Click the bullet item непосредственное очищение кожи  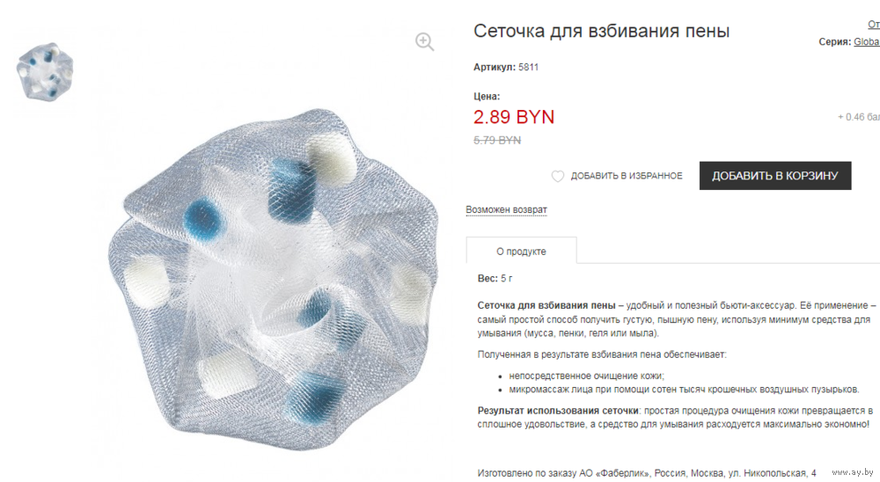586,376
